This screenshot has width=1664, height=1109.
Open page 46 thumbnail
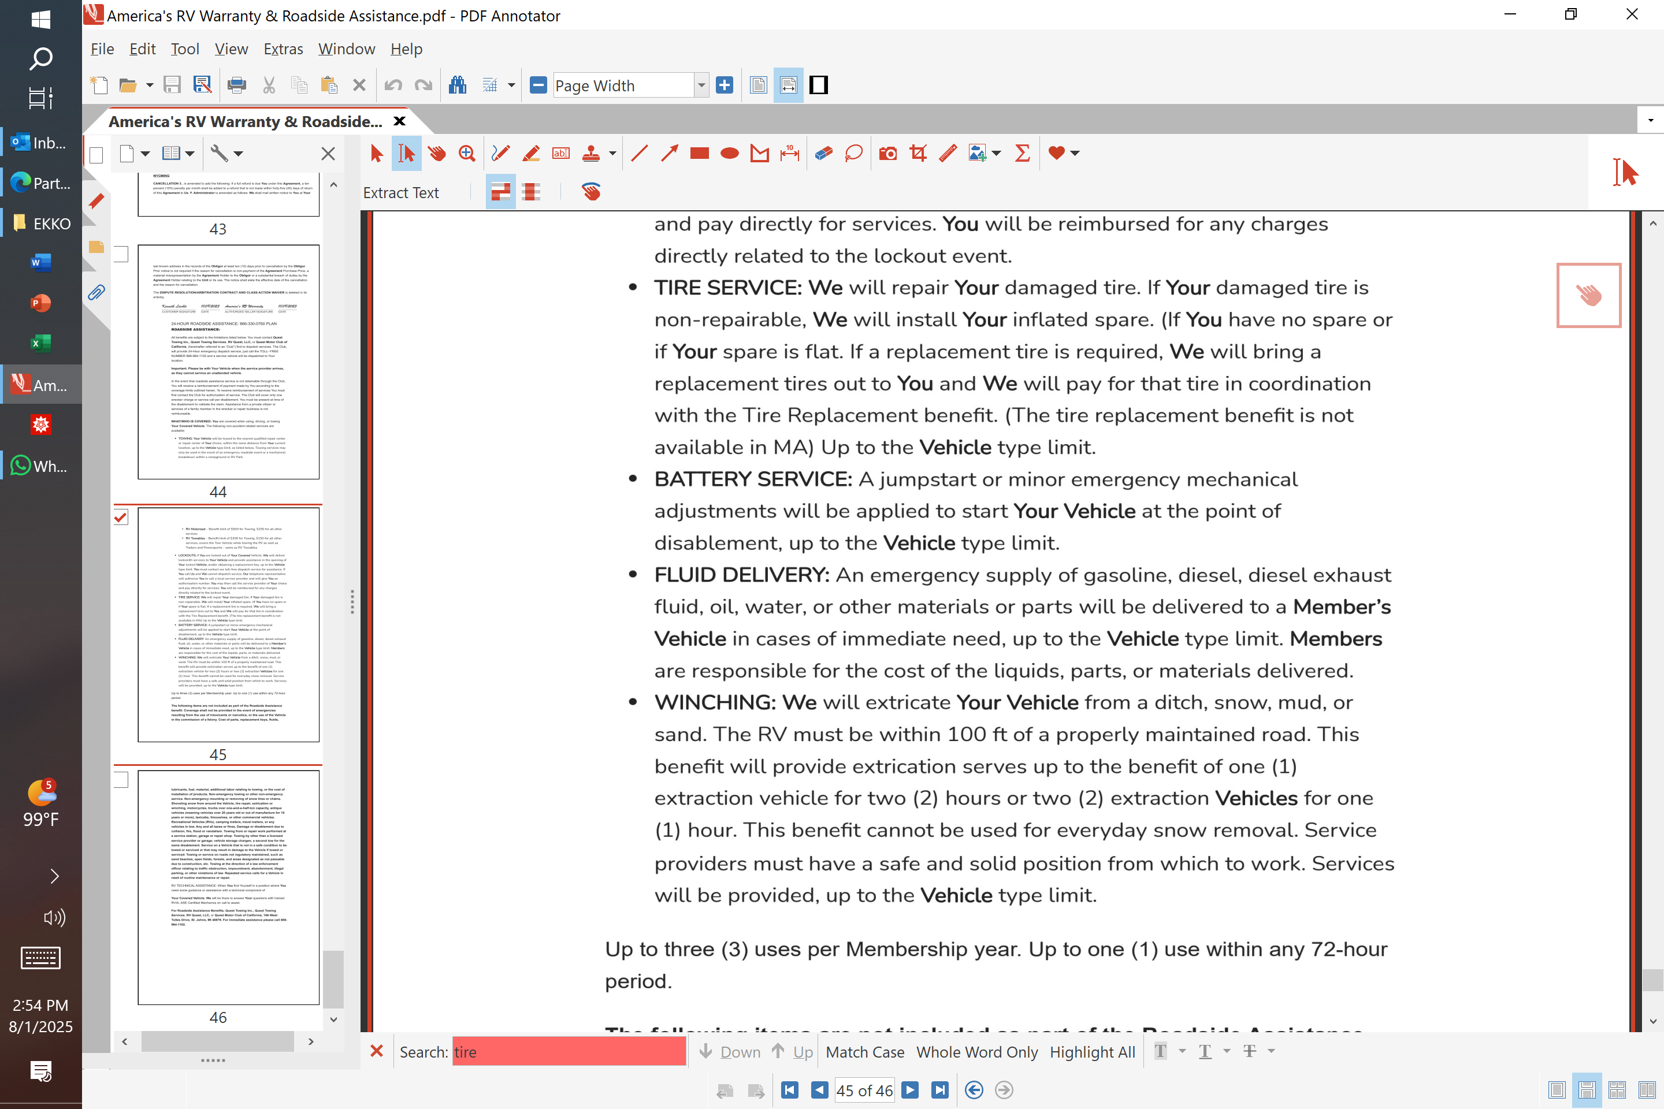[x=228, y=887]
